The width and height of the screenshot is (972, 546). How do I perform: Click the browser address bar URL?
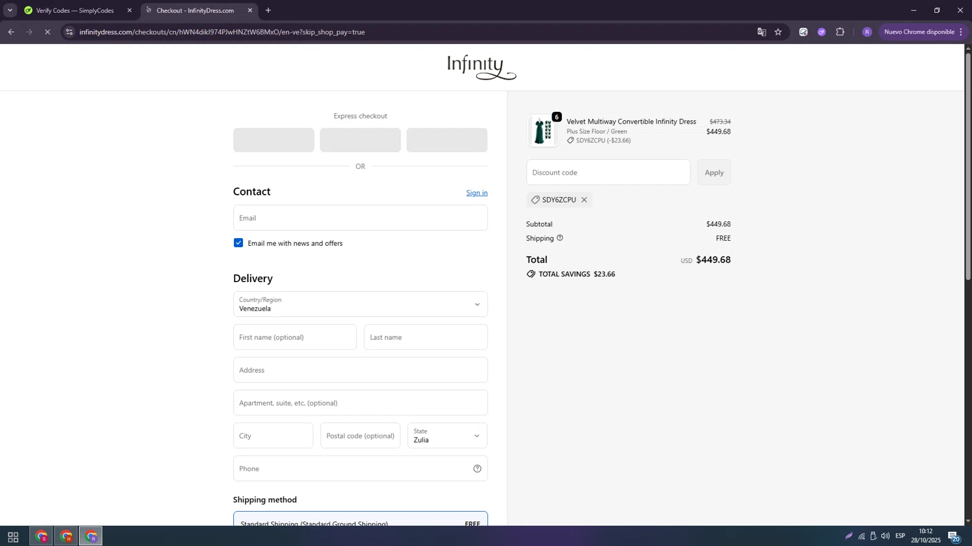click(222, 32)
